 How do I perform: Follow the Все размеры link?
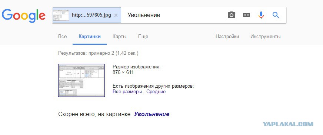tap(127, 92)
